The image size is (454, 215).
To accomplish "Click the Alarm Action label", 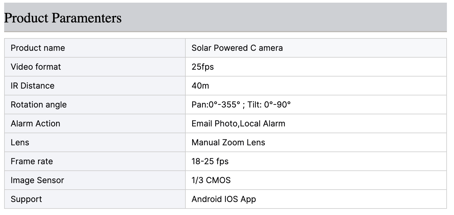I will tap(35, 123).
